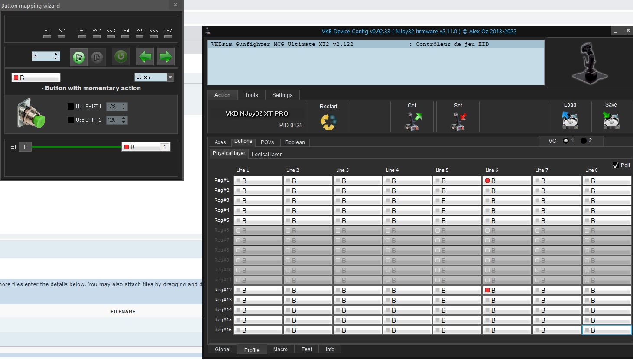Click the Reg#16 Line 8 button cell

(607, 330)
